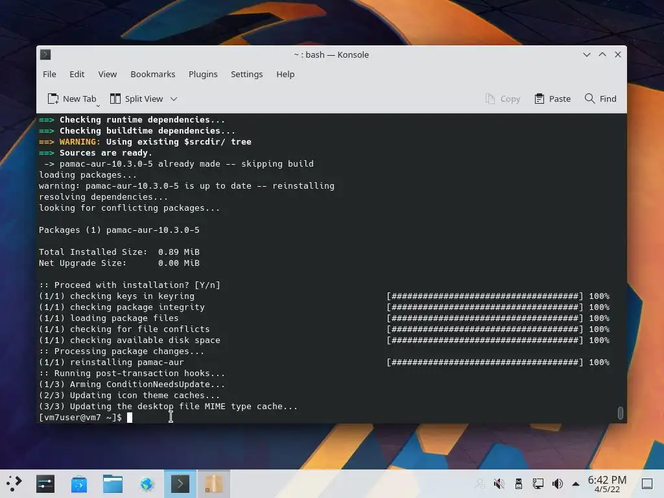Screen dimensions: 664x498
Task: Click the 'loading packages...' line
Action: (x=88, y=175)
